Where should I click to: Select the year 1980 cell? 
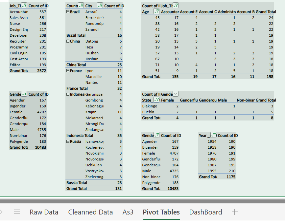pyautogui.click(x=208, y=159)
